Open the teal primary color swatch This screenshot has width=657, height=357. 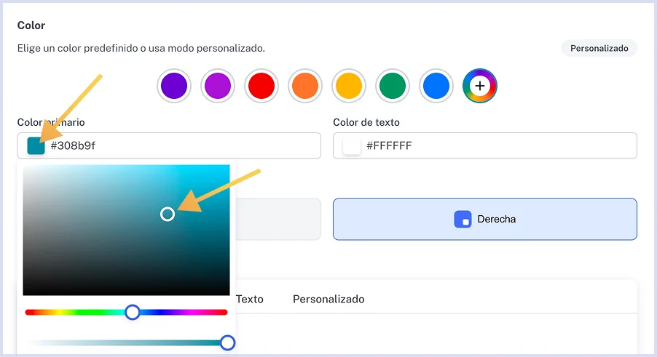point(36,145)
